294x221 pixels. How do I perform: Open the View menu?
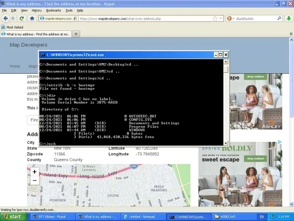24,10
